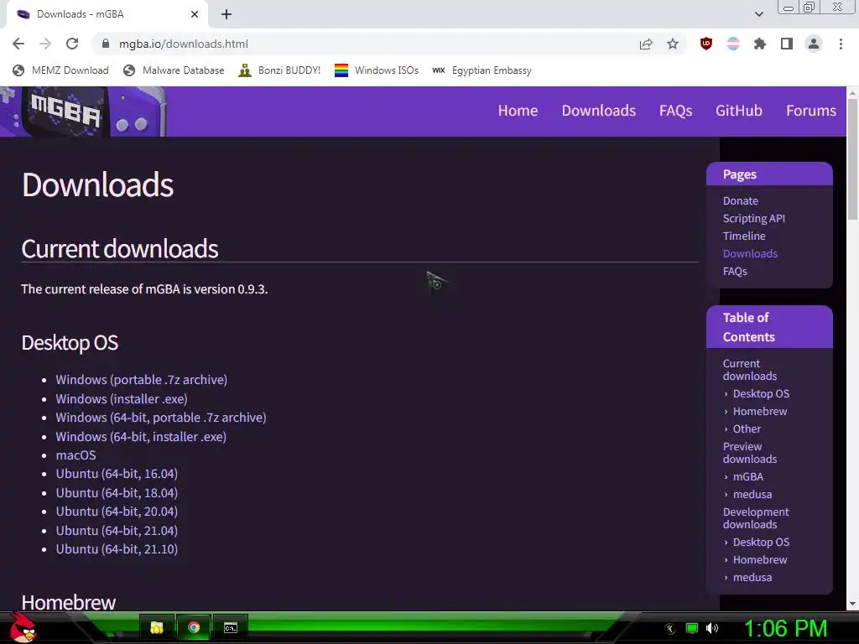The width and height of the screenshot is (859, 644).
Task: Download Windows (64-bit, installer .exe)
Action: 141,436
